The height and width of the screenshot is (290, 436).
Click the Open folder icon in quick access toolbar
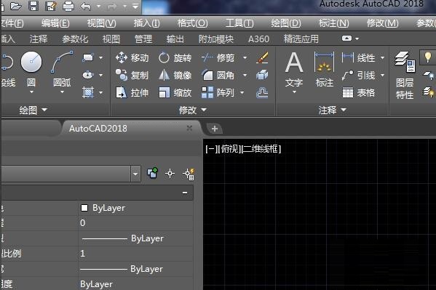pos(16,6)
